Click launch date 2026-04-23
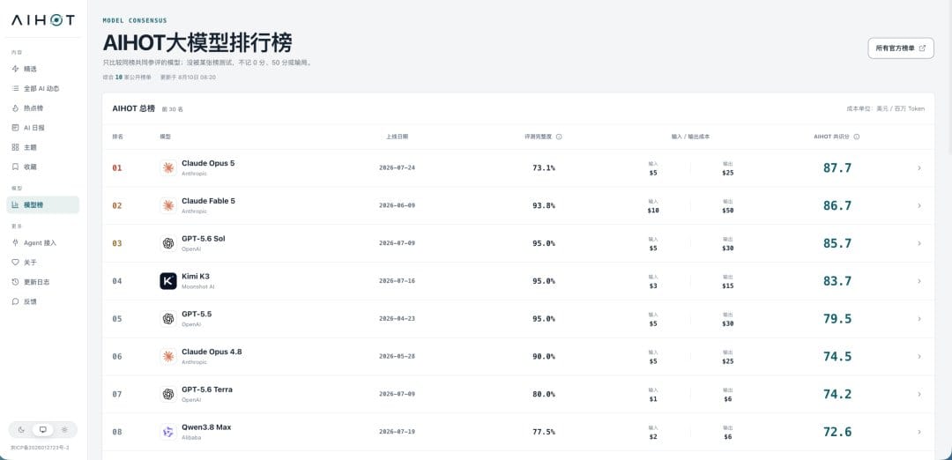The height and width of the screenshot is (460, 952). 397,319
